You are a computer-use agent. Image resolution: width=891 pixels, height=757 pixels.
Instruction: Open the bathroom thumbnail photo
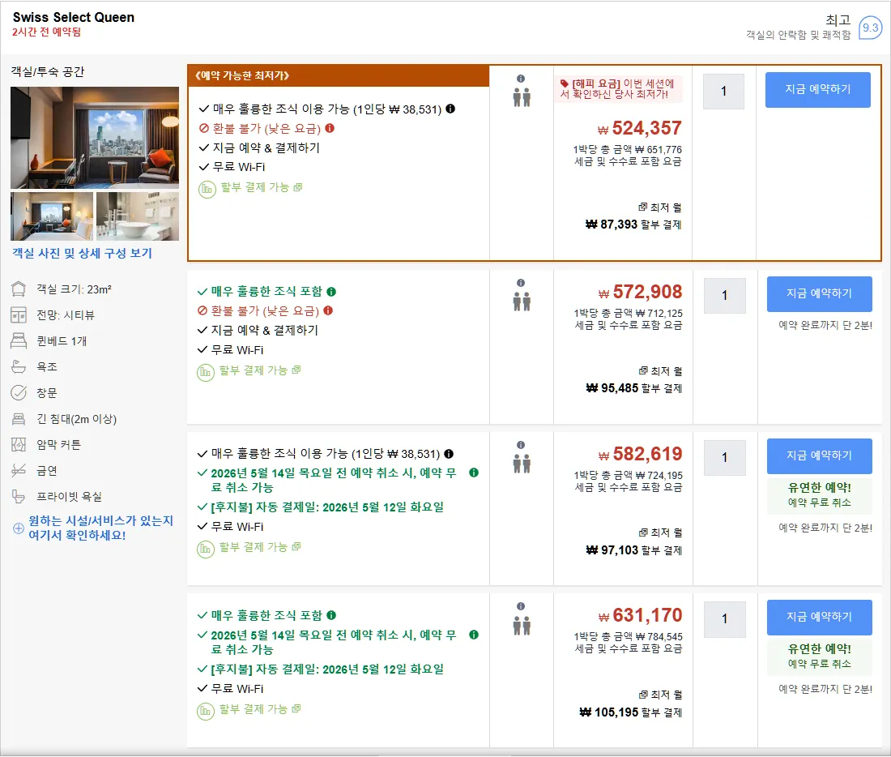coord(138,216)
